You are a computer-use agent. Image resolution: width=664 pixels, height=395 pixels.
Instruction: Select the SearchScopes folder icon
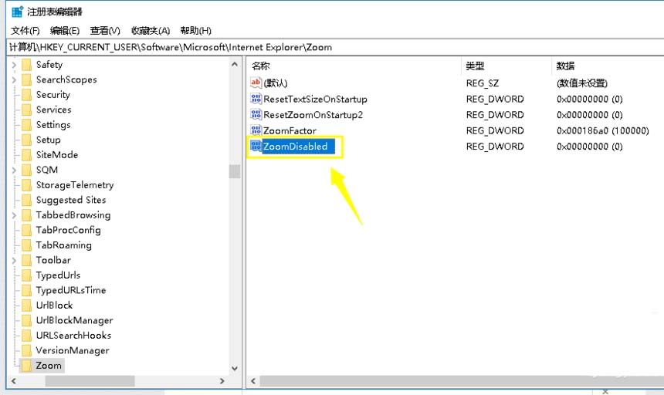(27, 79)
